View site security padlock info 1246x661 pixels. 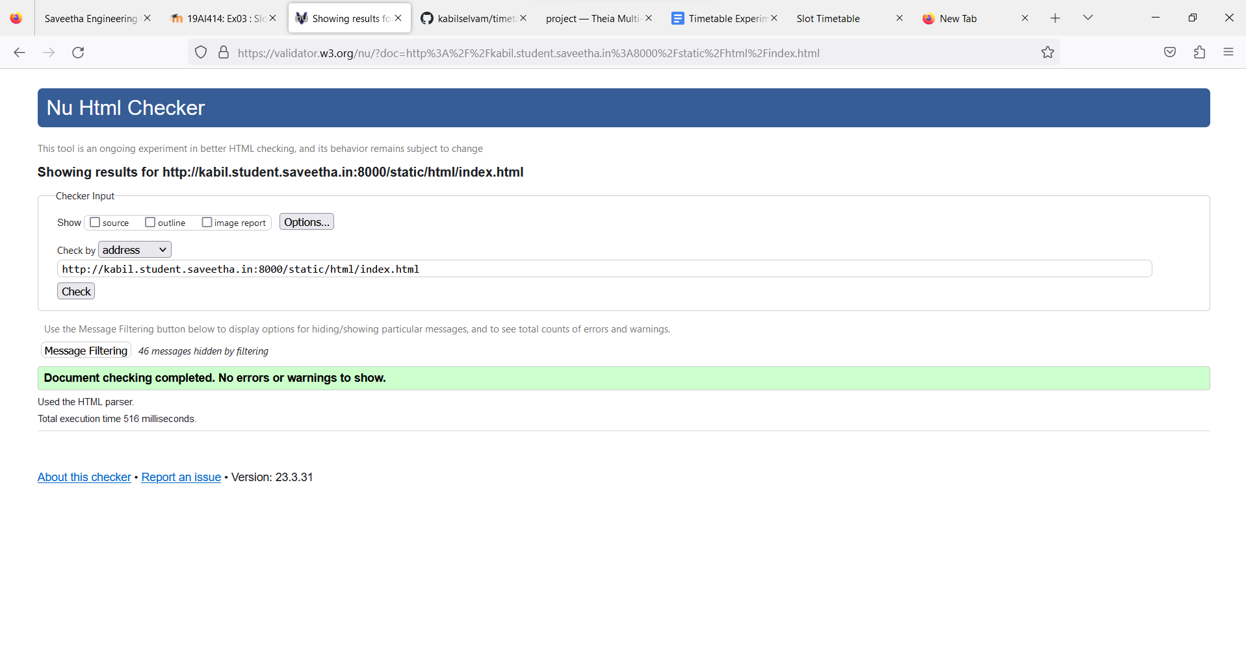point(224,53)
